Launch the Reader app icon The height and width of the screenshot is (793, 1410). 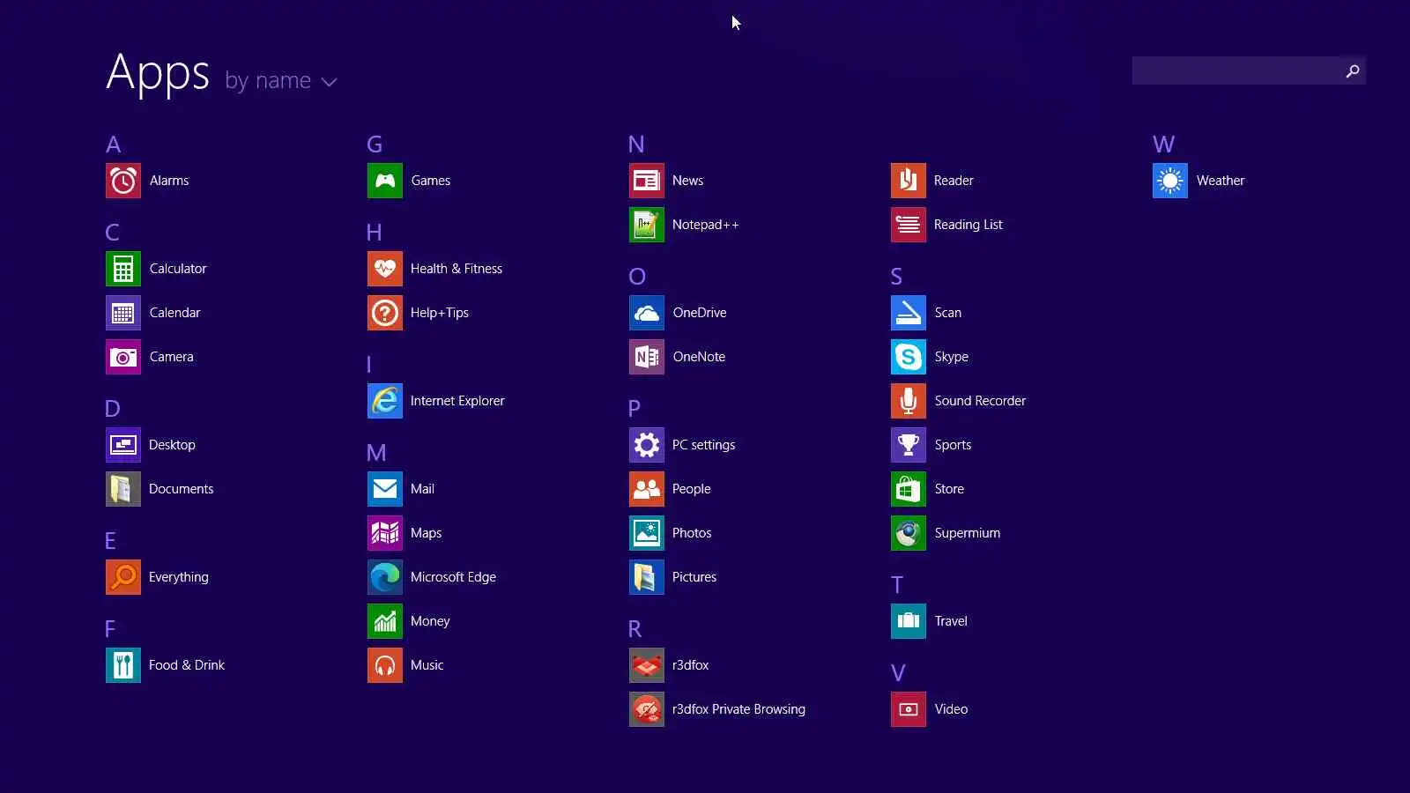click(x=909, y=181)
